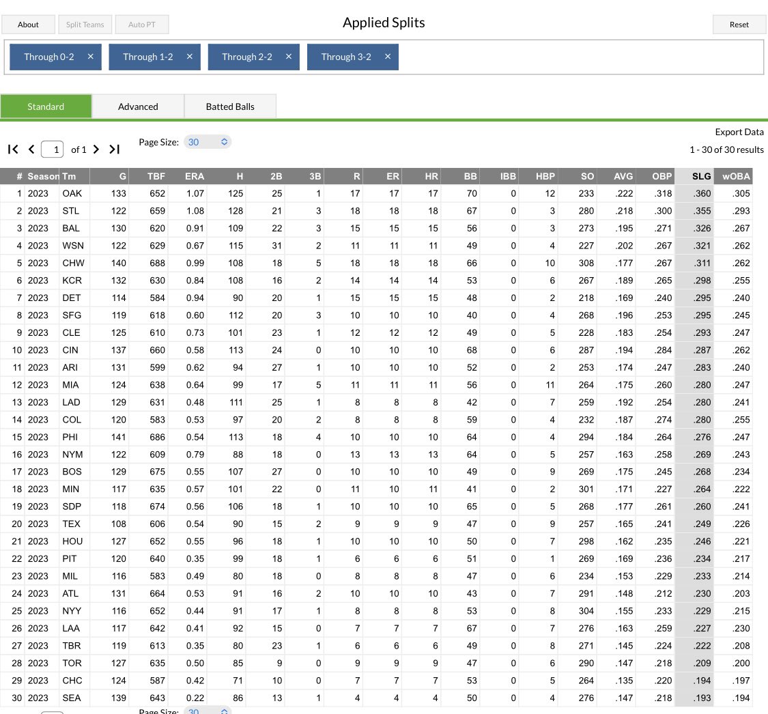Click Export Data link
The height and width of the screenshot is (714, 768).
click(739, 132)
